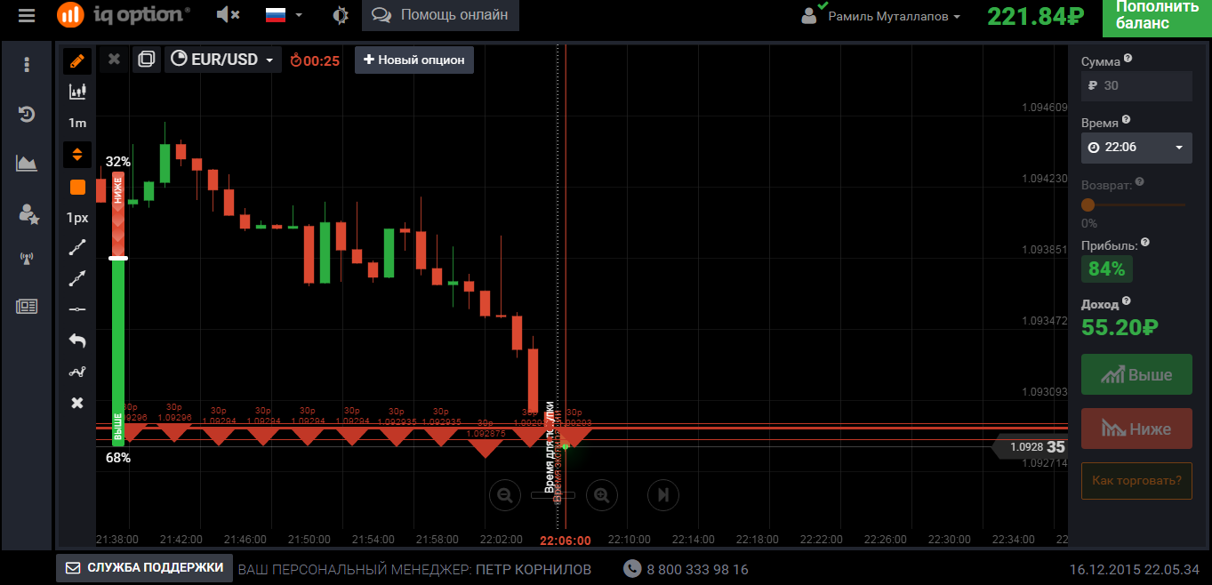Pick the orange line color swatch
1212x585 pixels.
point(77,188)
